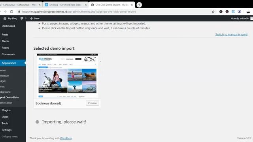Collapse the admin sidebar menu
The image size is (253, 142).
click(10, 136)
